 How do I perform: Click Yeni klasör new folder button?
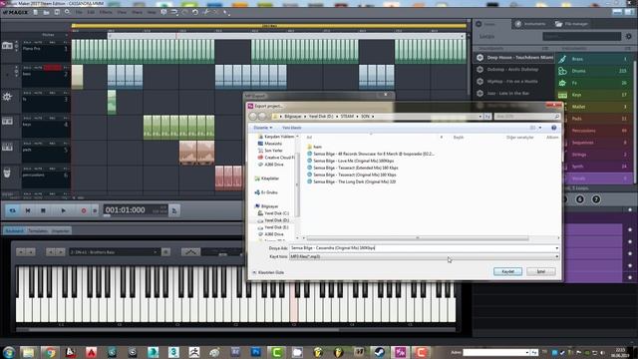291,128
